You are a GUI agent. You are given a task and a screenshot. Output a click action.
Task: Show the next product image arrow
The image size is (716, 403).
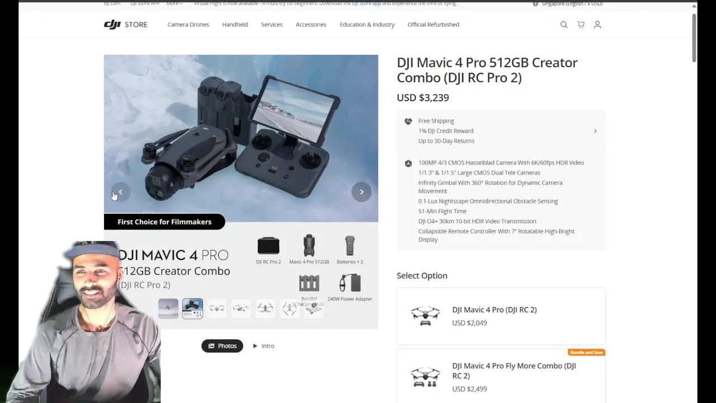[x=361, y=192]
